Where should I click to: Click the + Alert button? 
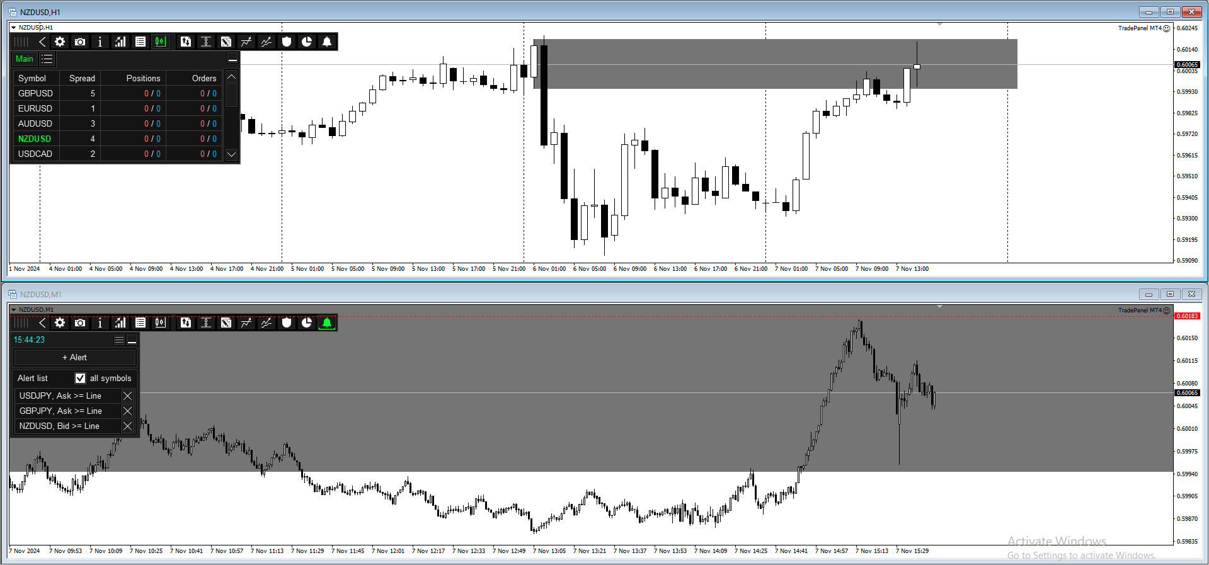pyautogui.click(x=74, y=357)
